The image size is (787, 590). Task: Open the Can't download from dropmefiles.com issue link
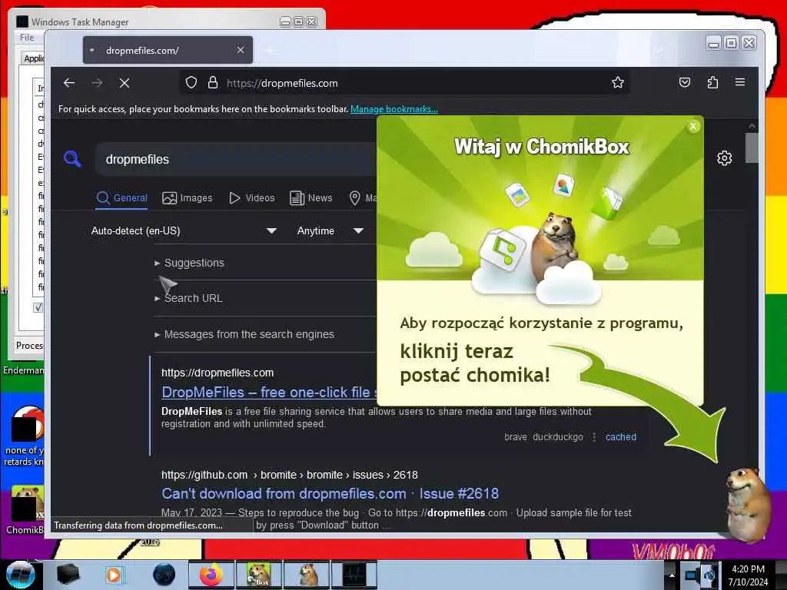(x=330, y=494)
